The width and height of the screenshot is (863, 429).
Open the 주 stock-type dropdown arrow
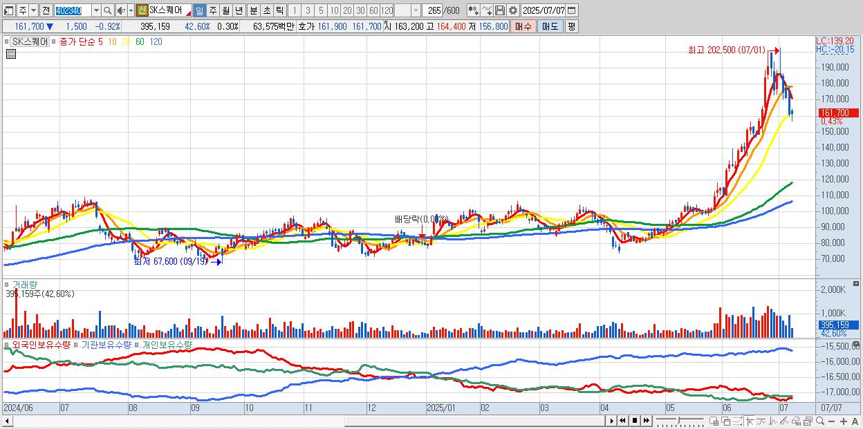click(x=34, y=10)
